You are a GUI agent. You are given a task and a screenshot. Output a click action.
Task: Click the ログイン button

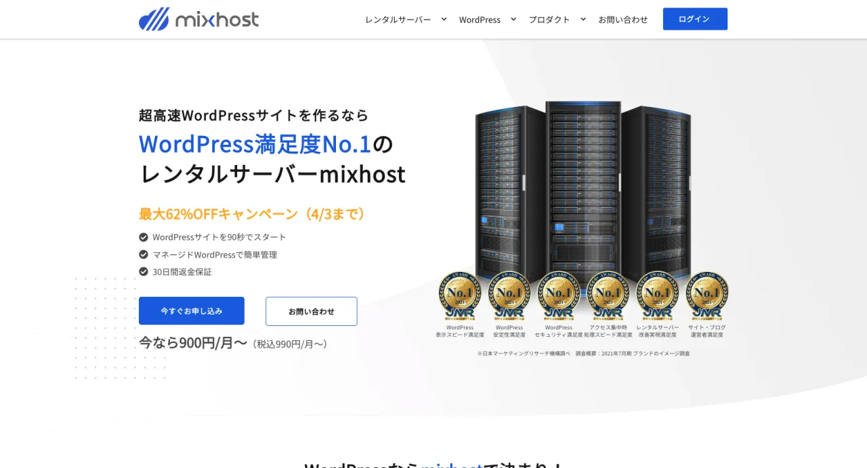(695, 19)
